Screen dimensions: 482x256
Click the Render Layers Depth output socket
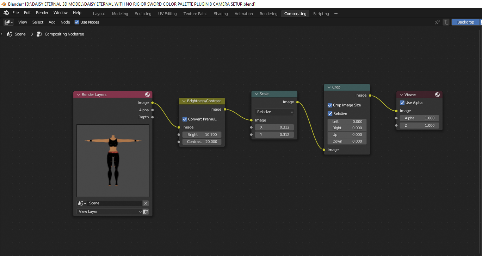click(152, 117)
